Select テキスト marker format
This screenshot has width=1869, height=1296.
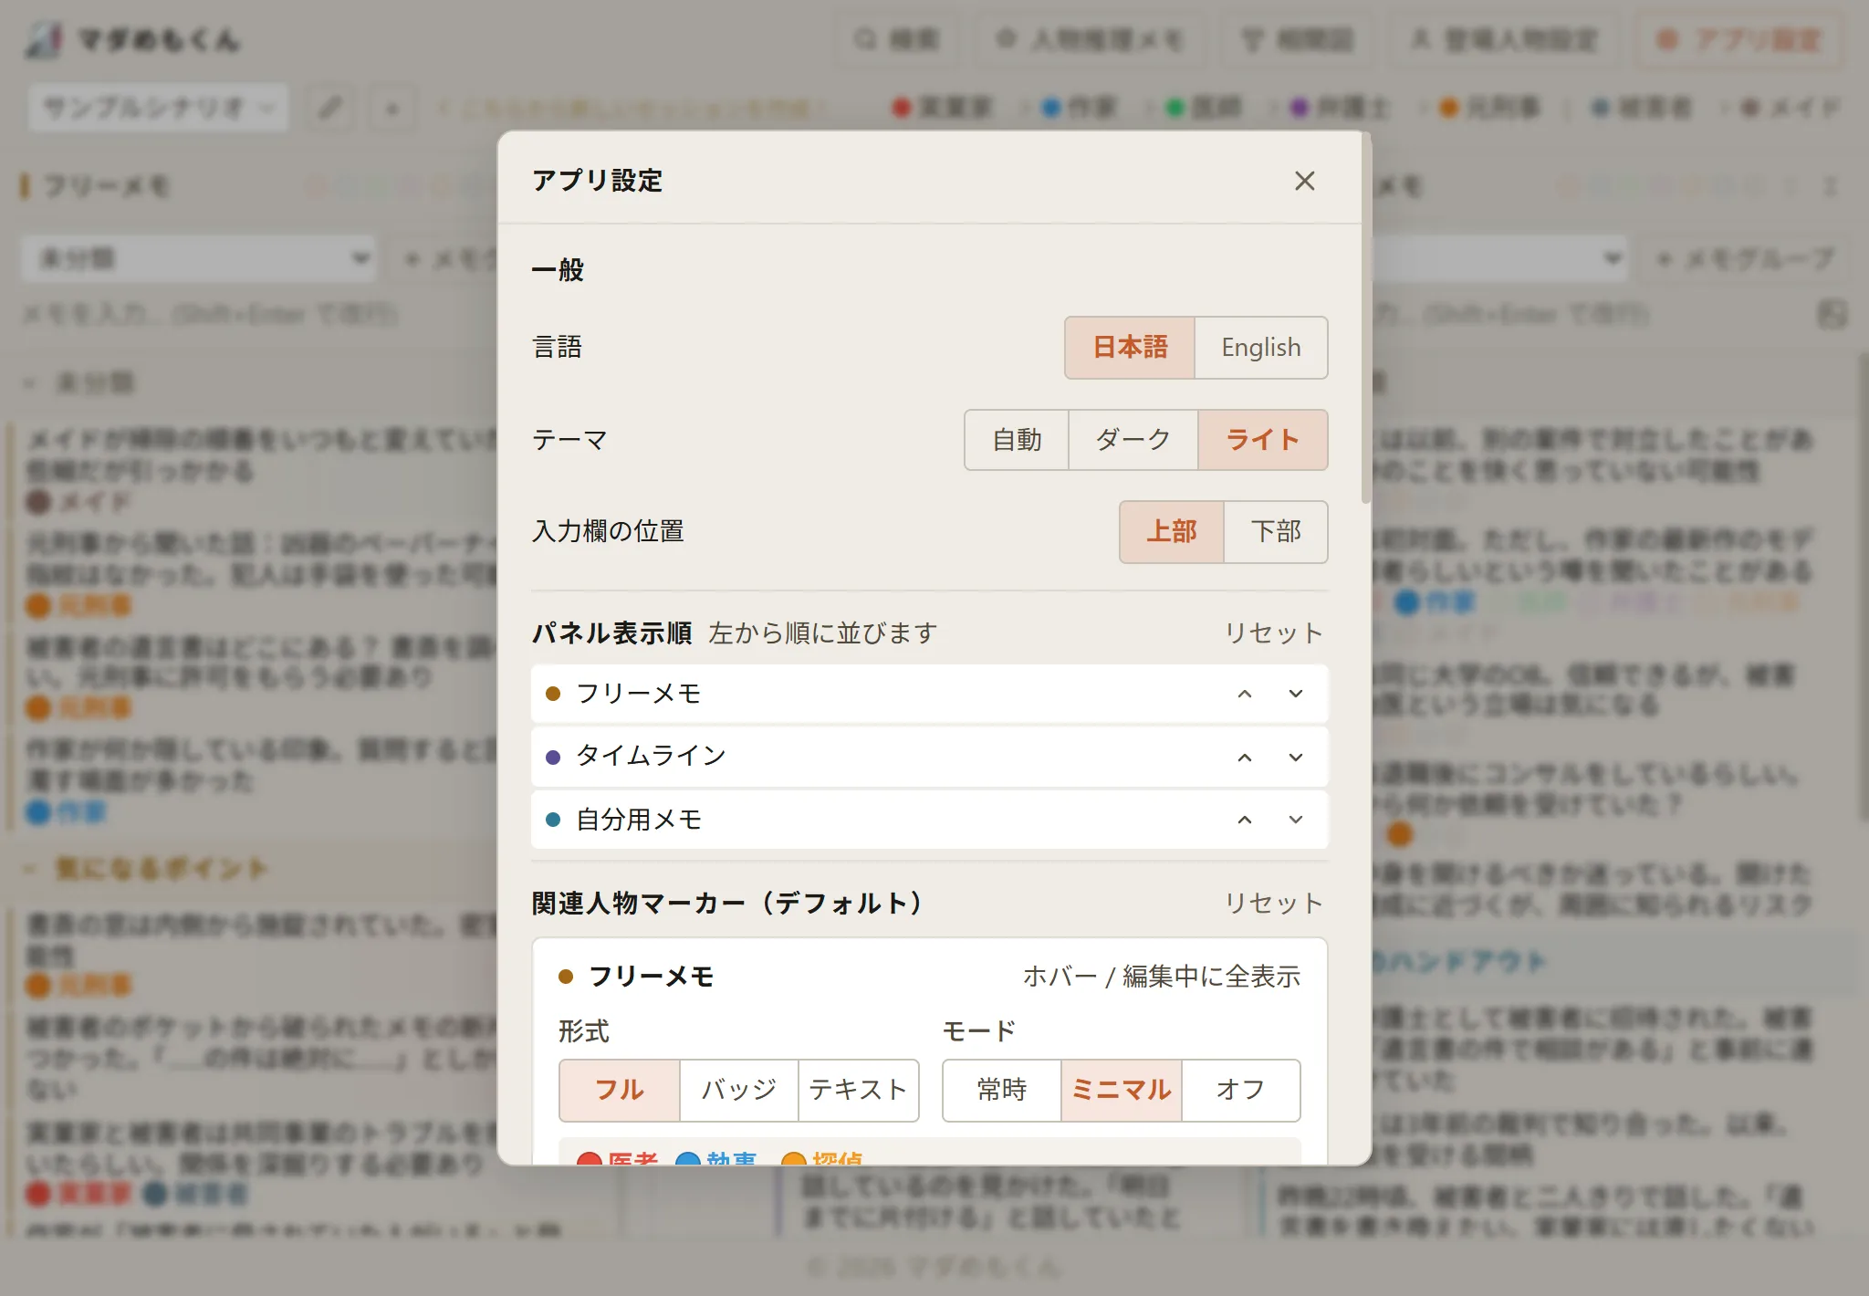pyautogui.click(x=858, y=1090)
